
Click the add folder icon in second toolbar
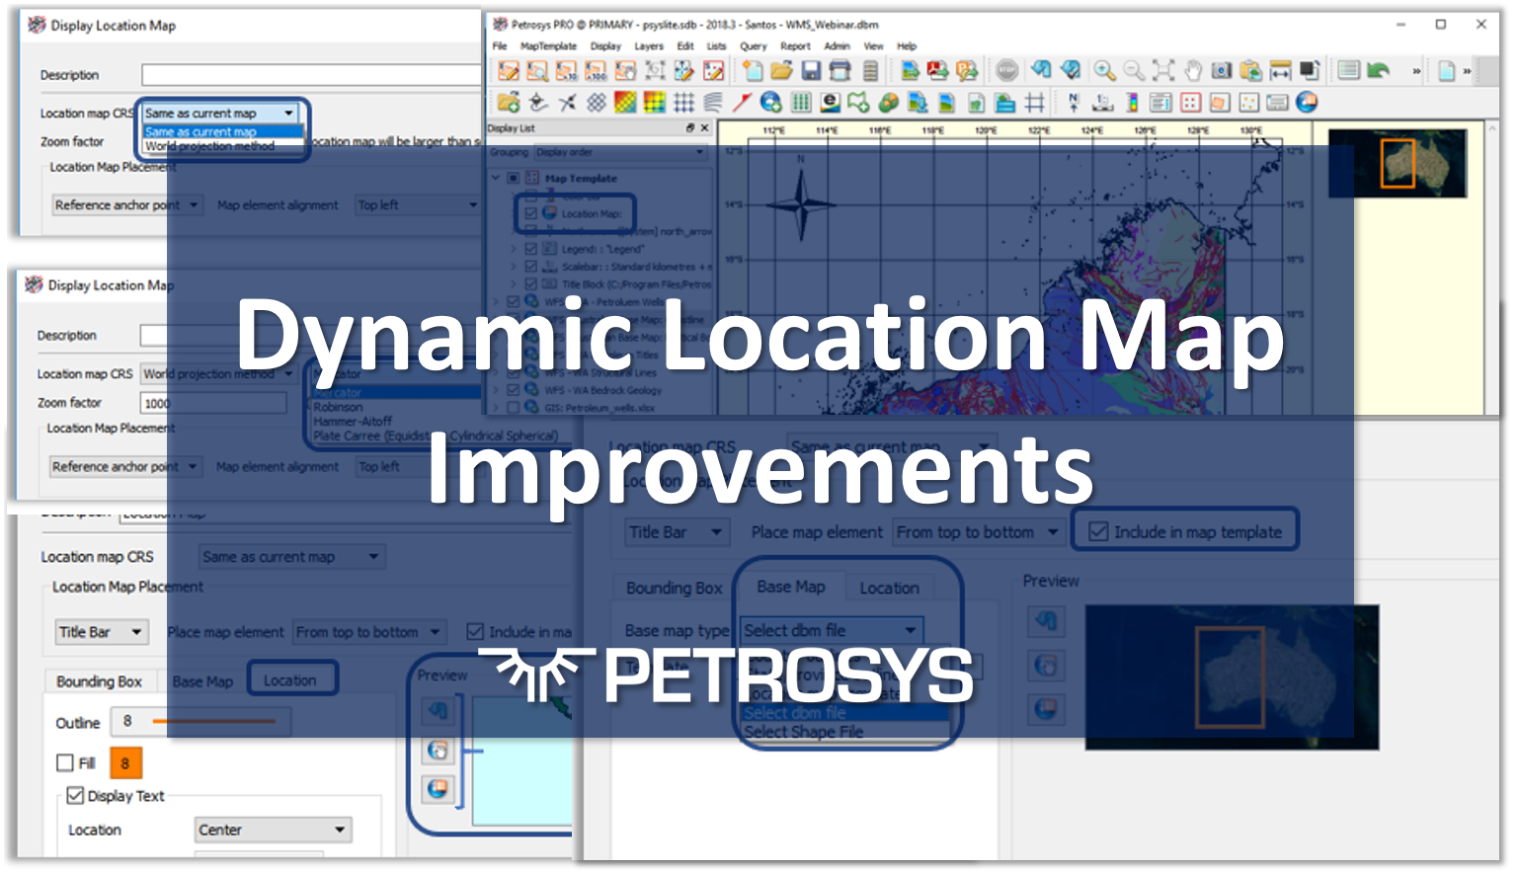[x=509, y=102]
